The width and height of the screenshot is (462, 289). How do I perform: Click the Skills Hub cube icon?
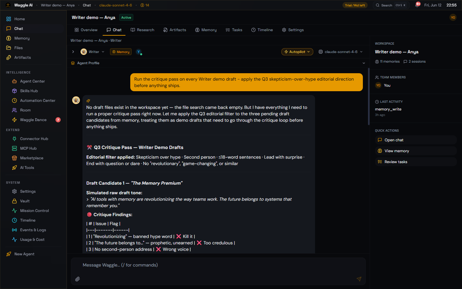click(x=14, y=91)
